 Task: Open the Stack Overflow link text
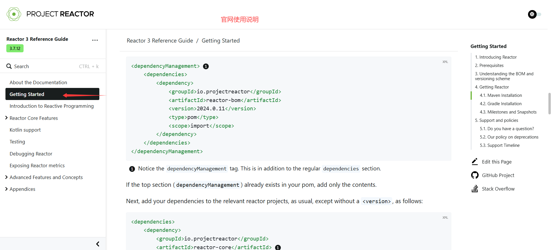tap(498, 189)
